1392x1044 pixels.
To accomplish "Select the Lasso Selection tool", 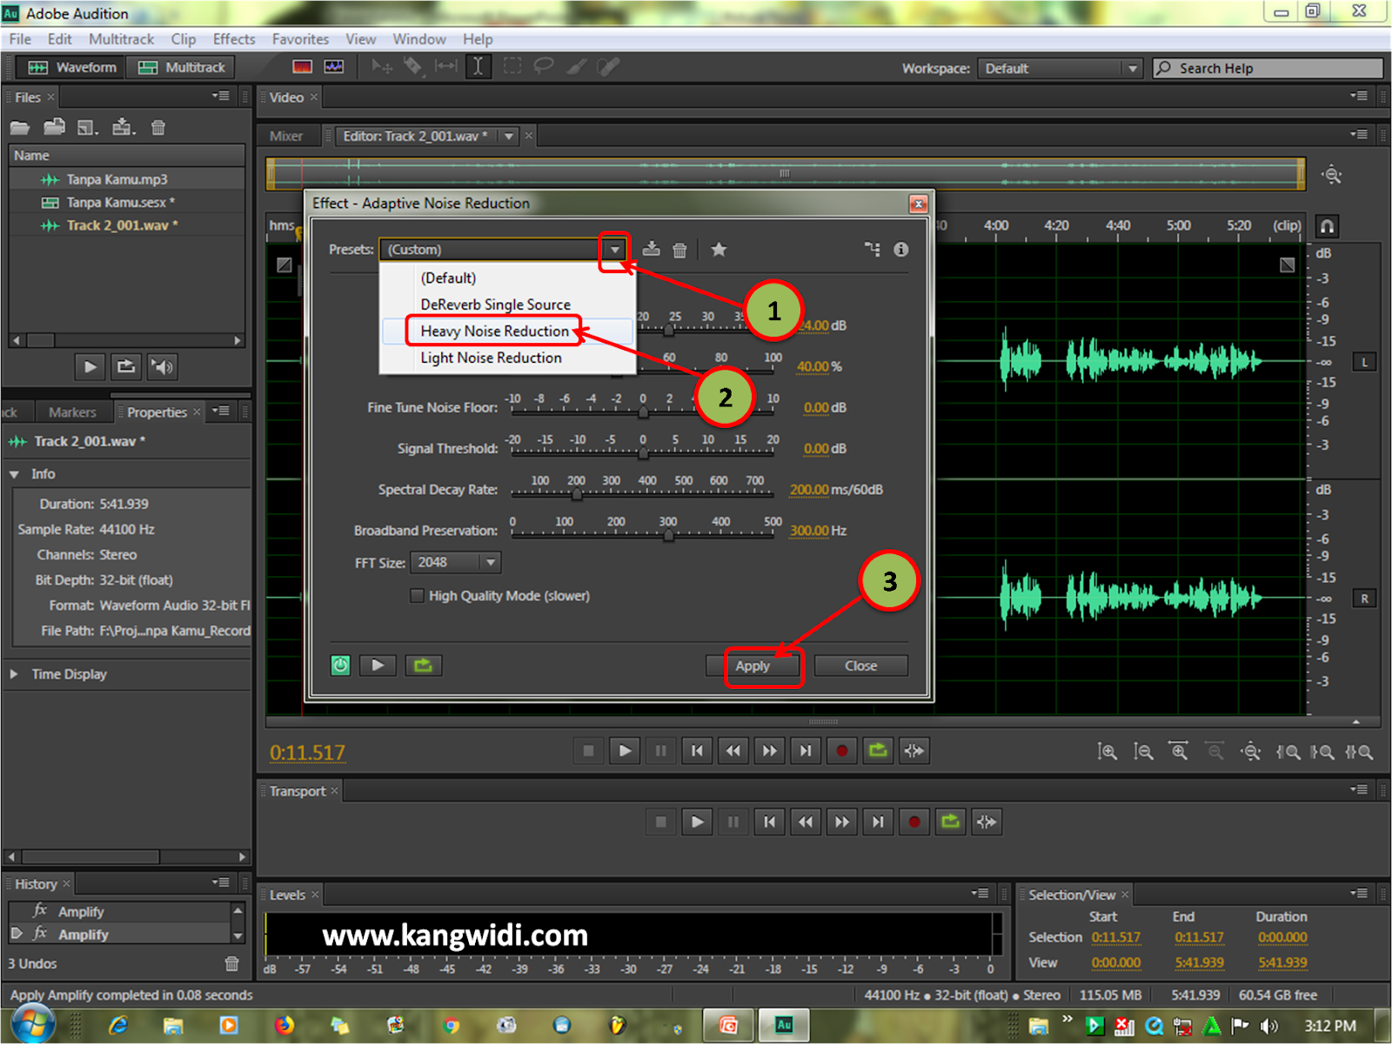I will 543,67.
